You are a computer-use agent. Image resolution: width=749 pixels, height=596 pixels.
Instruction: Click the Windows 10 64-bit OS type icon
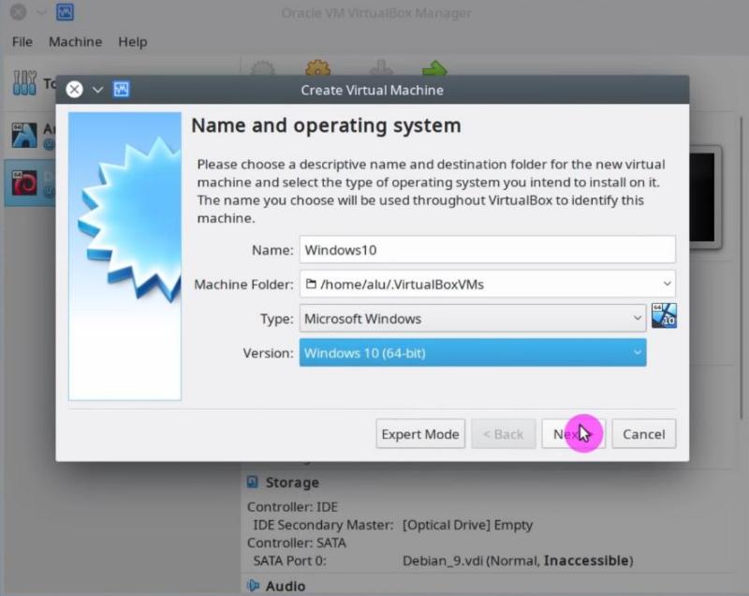coord(664,316)
